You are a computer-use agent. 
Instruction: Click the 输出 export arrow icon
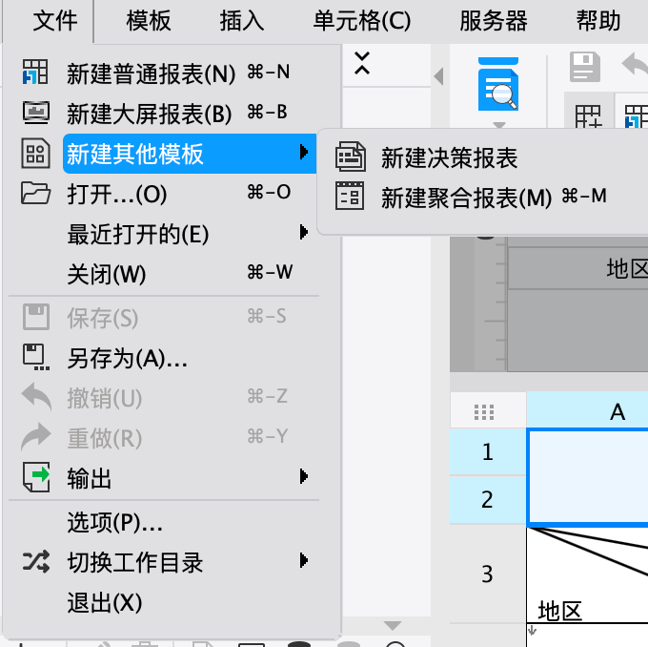click(35, 477)
